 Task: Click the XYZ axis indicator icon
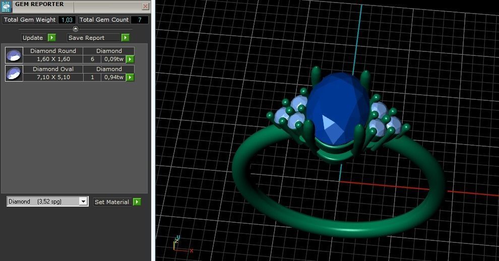tap(182, 244)
